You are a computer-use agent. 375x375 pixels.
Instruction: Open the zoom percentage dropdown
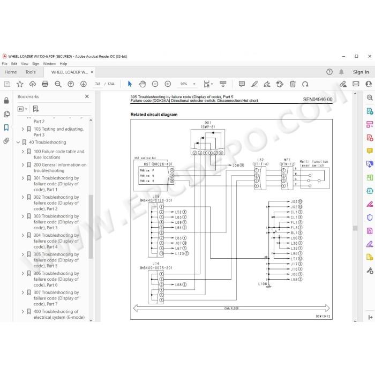point(194,84)
